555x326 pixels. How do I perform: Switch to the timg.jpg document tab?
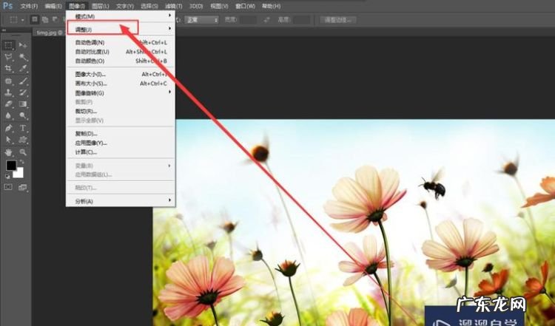(47, 33)
